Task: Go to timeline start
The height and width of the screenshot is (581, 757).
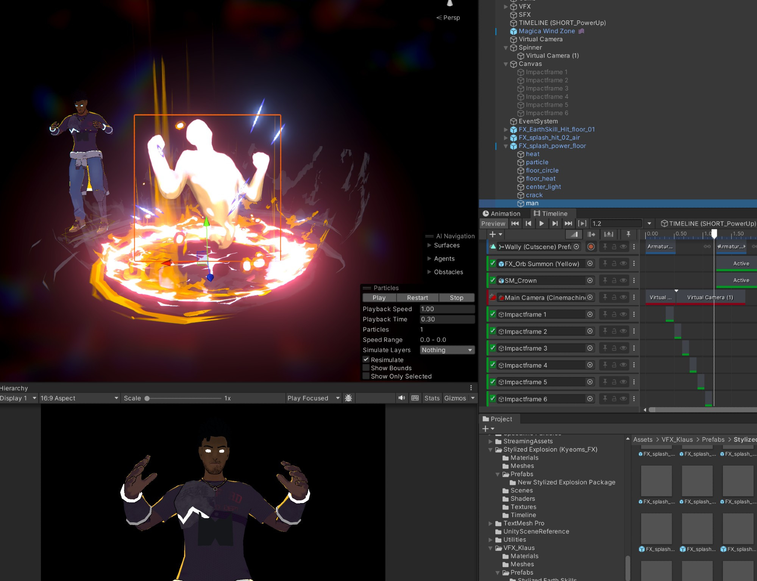Action: [x=515, y=224]
